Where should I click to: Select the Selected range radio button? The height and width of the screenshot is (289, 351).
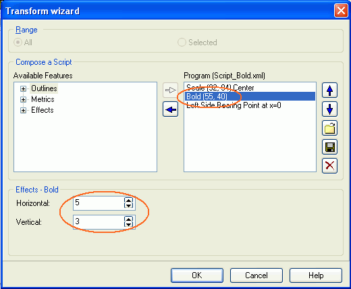pyautogui.click(x=182, y=43)
